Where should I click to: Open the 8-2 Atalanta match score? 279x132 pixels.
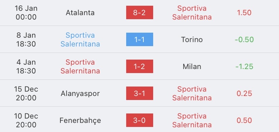140,12
